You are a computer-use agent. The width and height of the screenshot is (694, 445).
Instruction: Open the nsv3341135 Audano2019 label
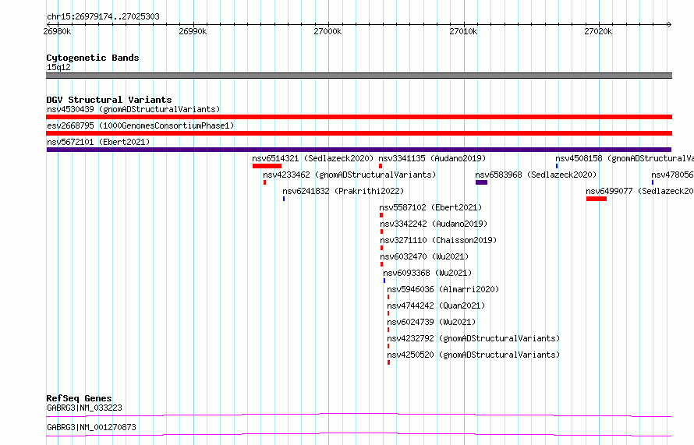(432, 158)
